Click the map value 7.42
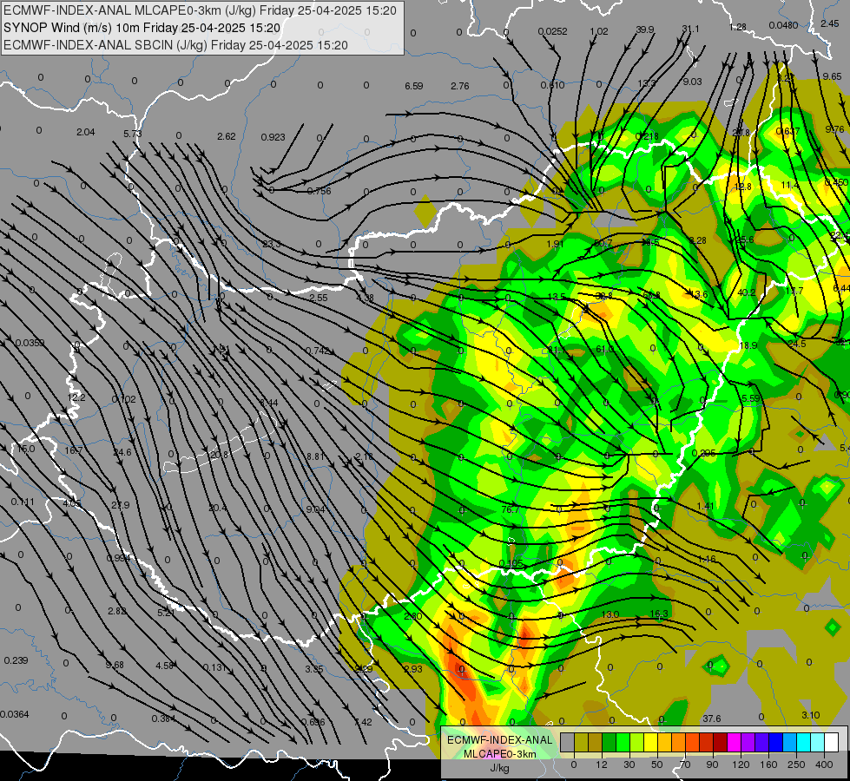The image size is (850, 781). tap(363, 722)
